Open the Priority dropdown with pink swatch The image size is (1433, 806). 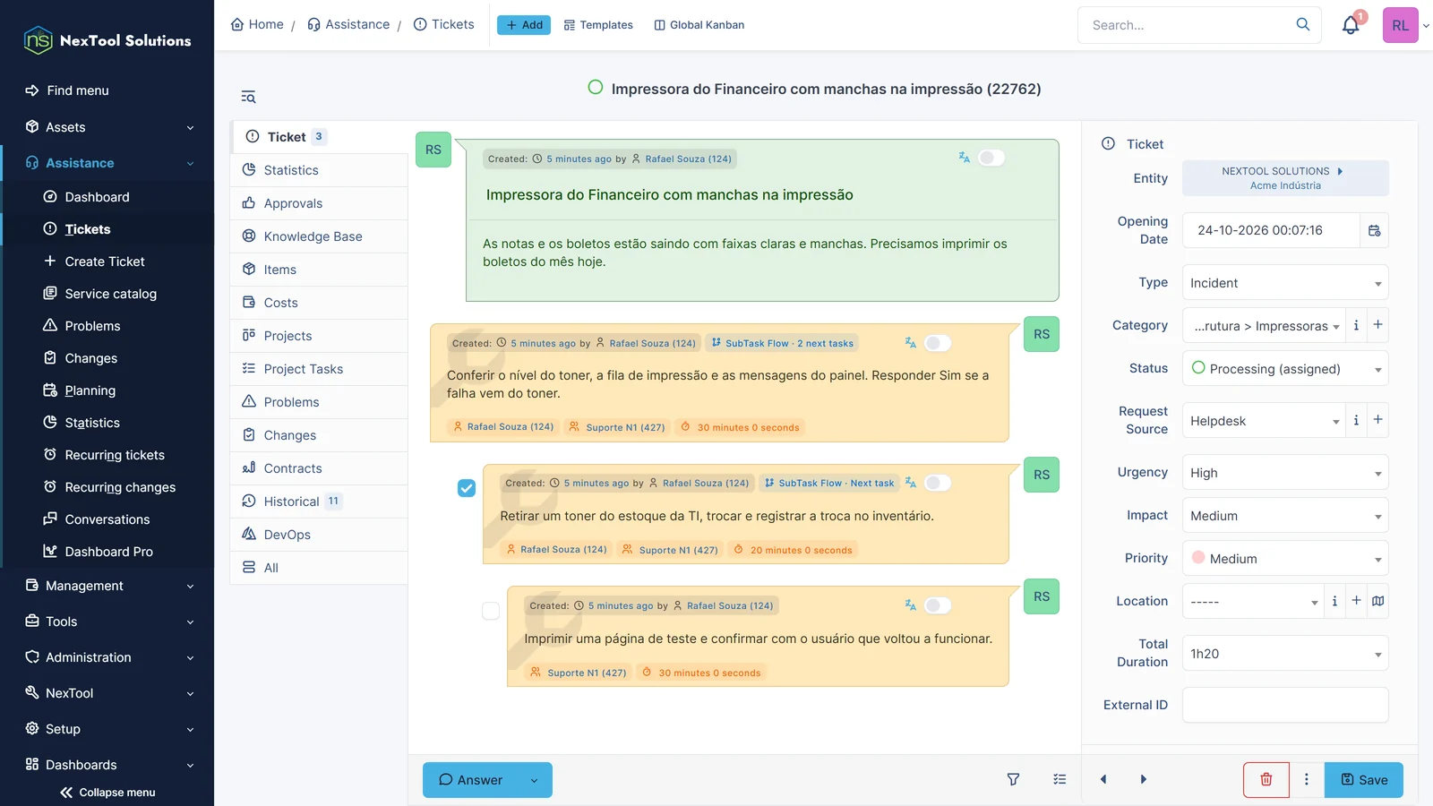[x=1285, y=559]
